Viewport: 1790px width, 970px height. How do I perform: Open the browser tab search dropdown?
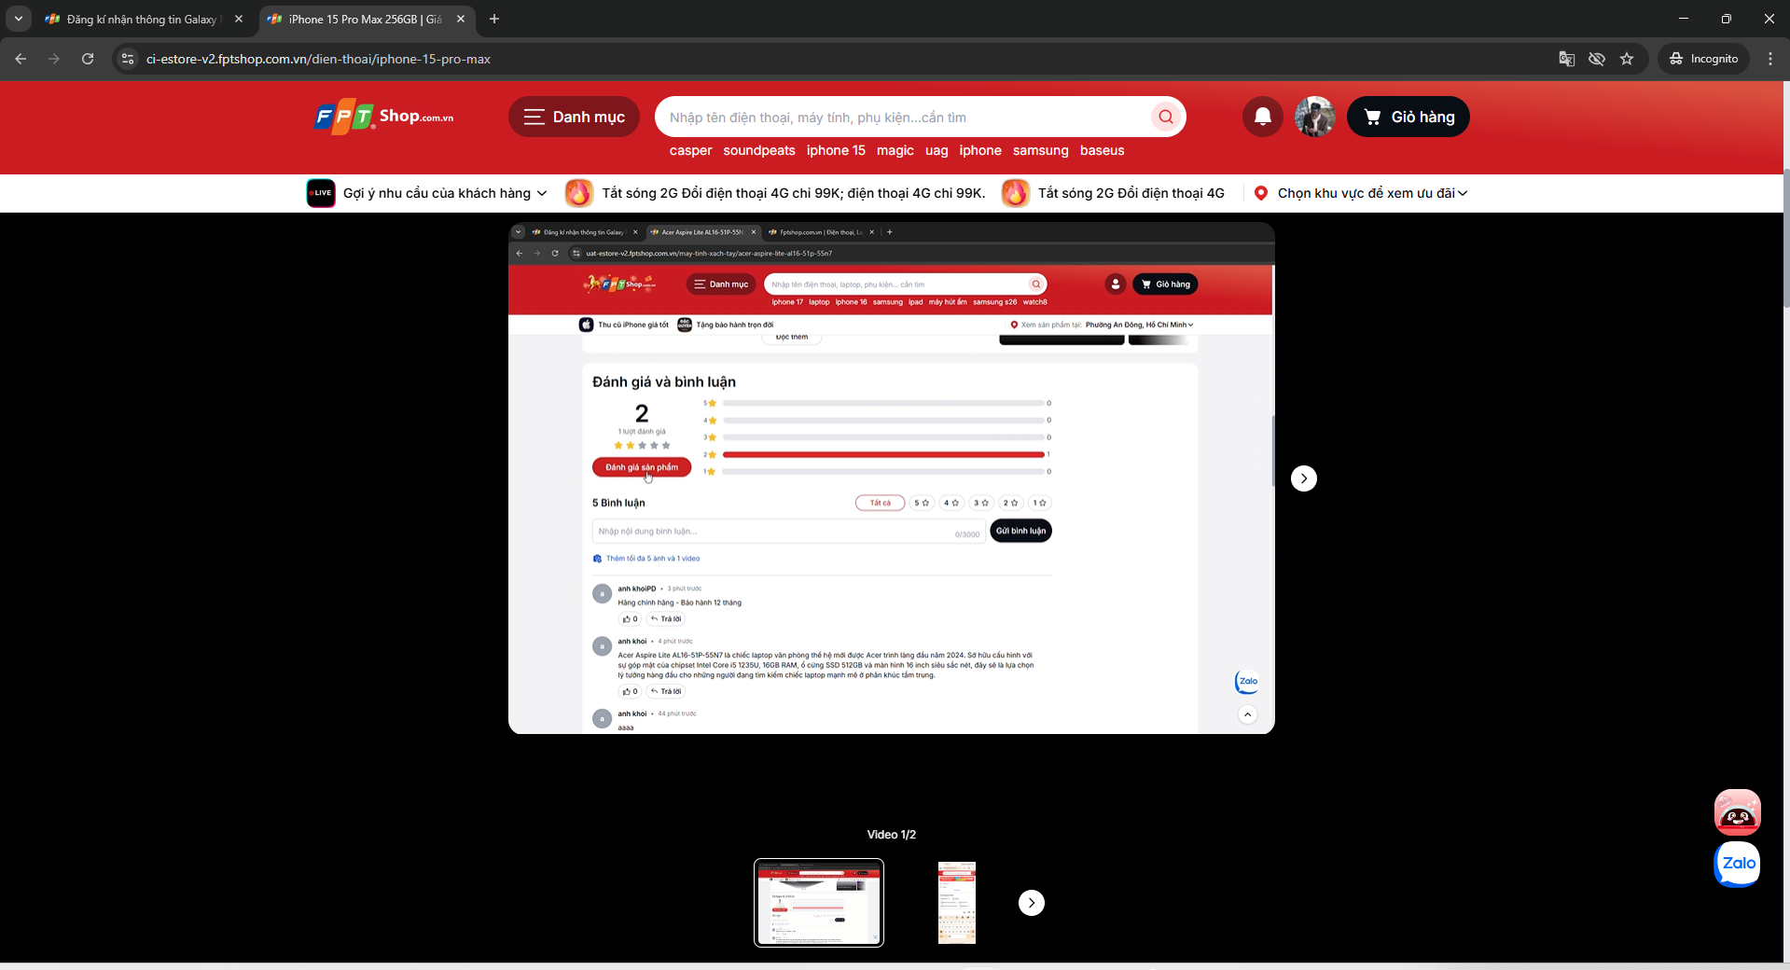18,19
